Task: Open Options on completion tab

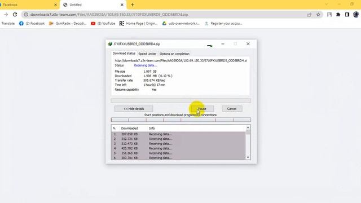Action: click(x=174, y=54)
